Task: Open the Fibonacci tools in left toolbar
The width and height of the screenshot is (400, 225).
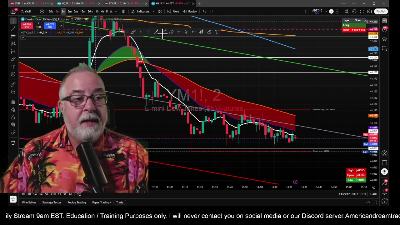Action: 13,36
